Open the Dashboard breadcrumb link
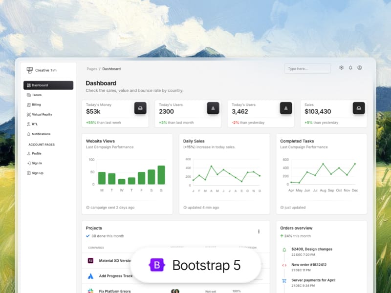 pyautogui.click(x=111, y=69)
